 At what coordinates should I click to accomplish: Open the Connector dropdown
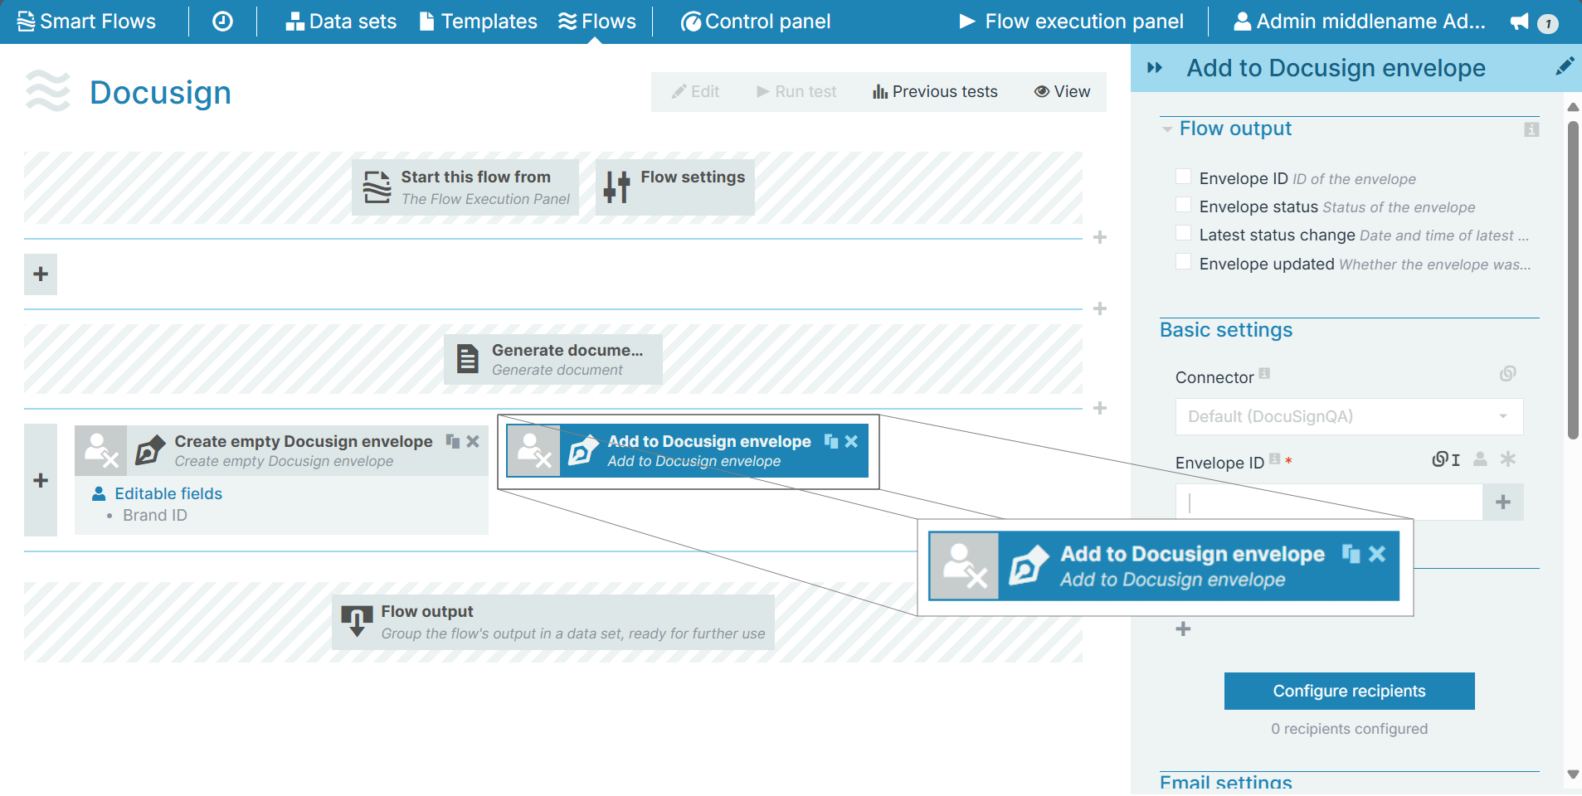1348,416
